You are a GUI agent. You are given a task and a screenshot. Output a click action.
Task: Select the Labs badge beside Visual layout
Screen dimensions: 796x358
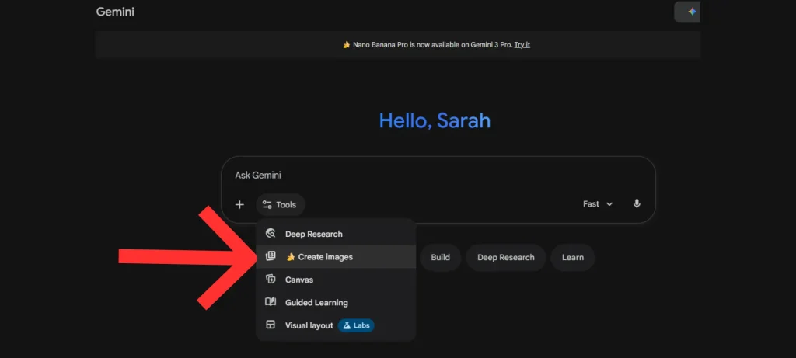(x=356, y=325)
